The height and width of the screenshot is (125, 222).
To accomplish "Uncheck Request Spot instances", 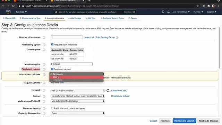I will 52,44.
